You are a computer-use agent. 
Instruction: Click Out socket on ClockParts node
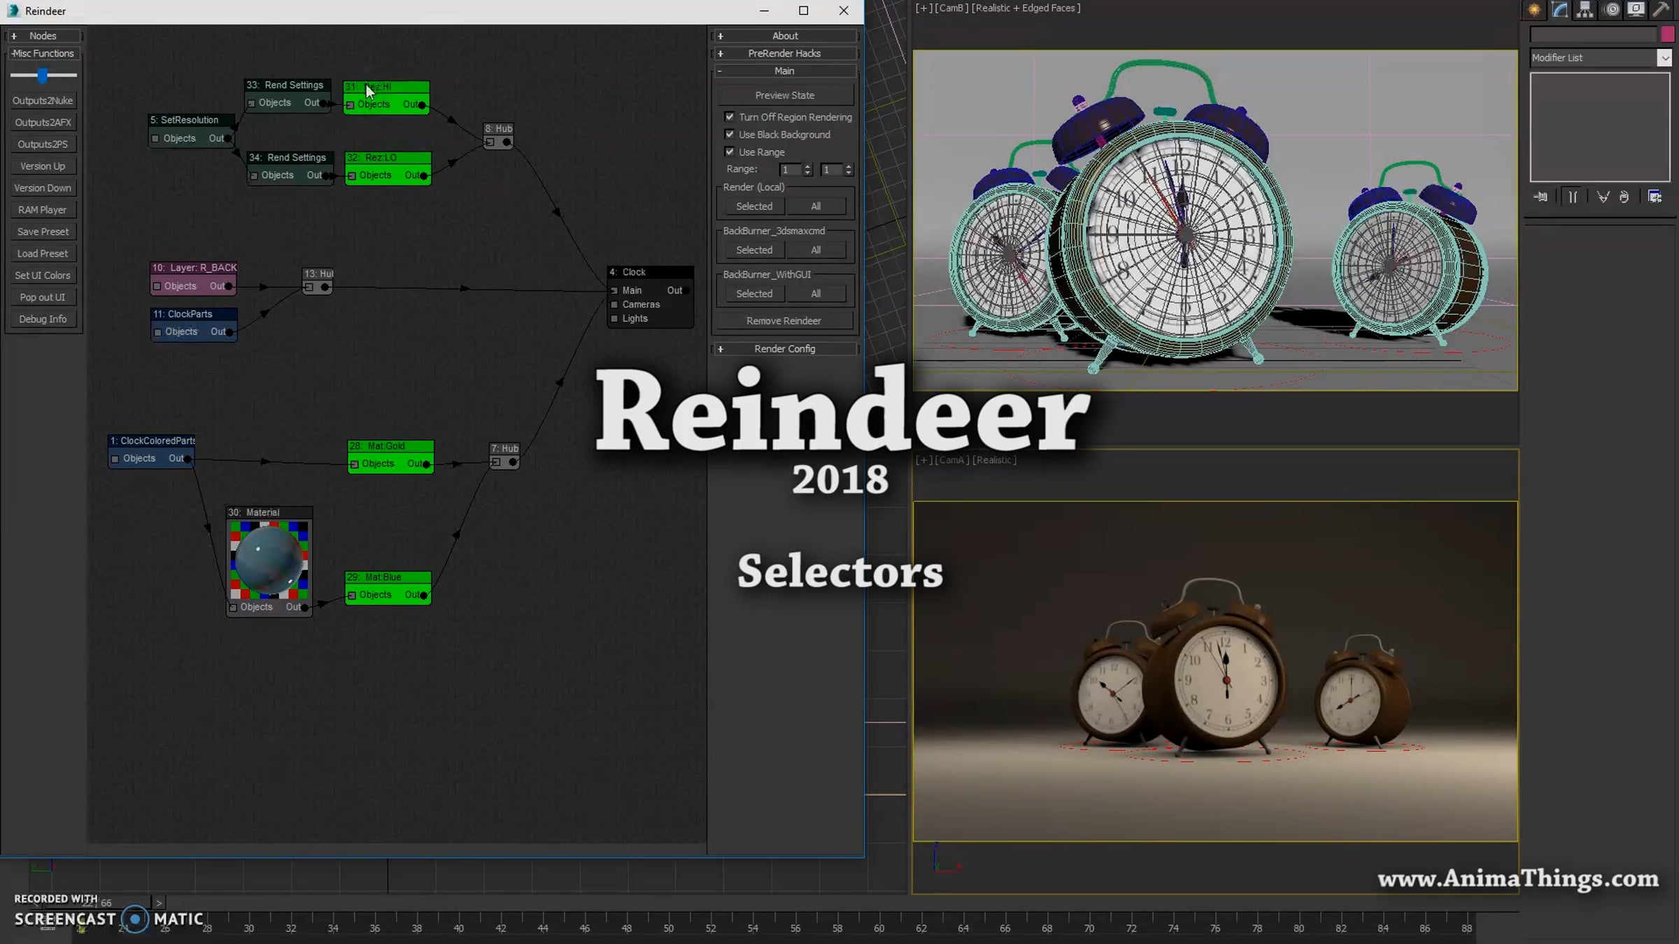pos(229,332)
